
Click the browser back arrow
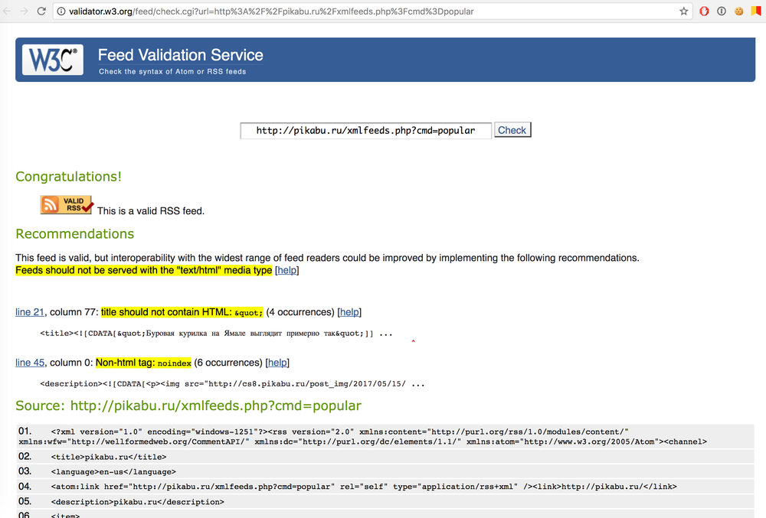[x=7, y=11]
